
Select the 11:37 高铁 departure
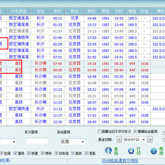tap(82, 115)
